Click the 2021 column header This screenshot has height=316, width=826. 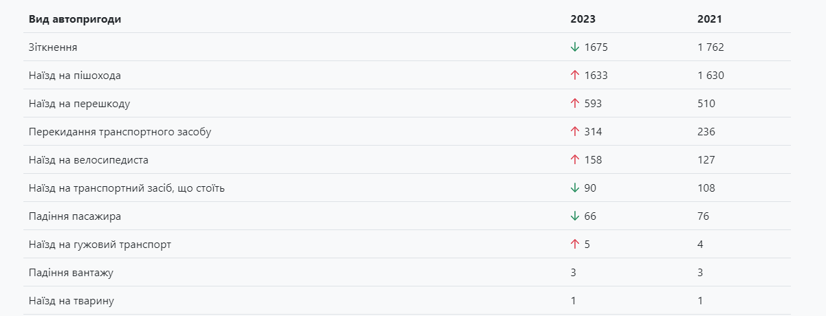(x=709, y=19)
